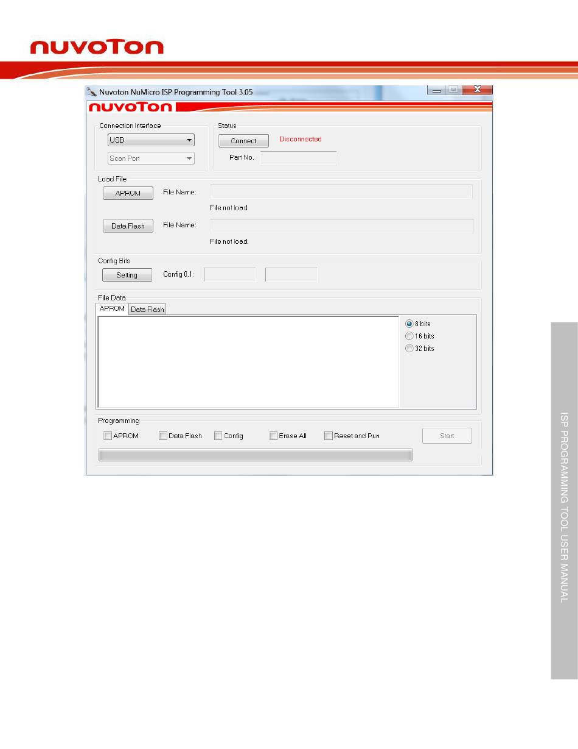This screenshot has height=749, width=578.
Task: Close the ISP Programming Tool window
Action: 476,90
